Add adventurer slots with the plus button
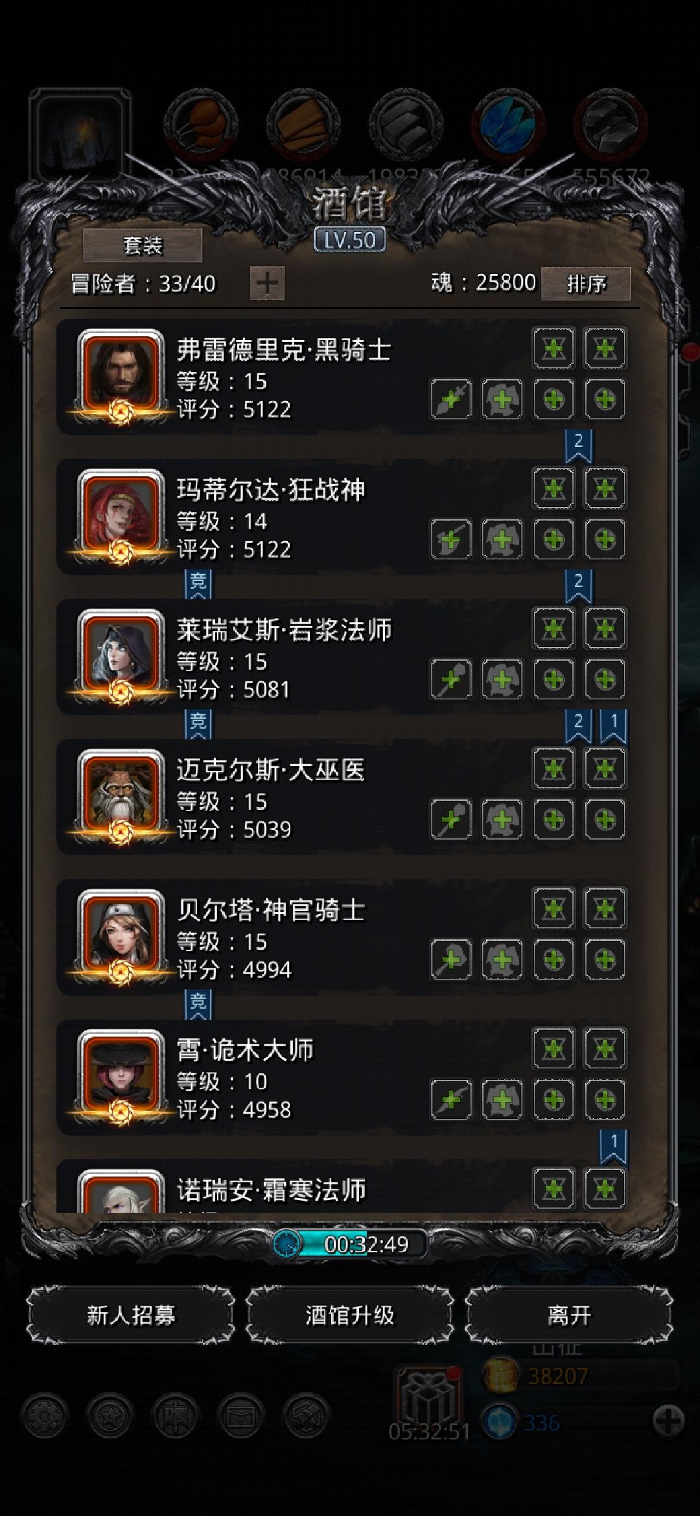Screen dimensions: 700x1516 (x=267, y=283)
